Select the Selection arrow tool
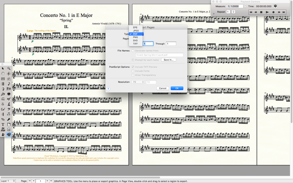The height and width of the screenshot is (183, 293). pyautogui.click(x=3, y=69)
